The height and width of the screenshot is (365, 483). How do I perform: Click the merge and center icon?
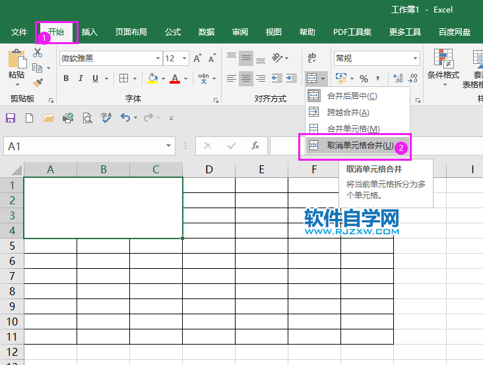(x=311, y=78)
